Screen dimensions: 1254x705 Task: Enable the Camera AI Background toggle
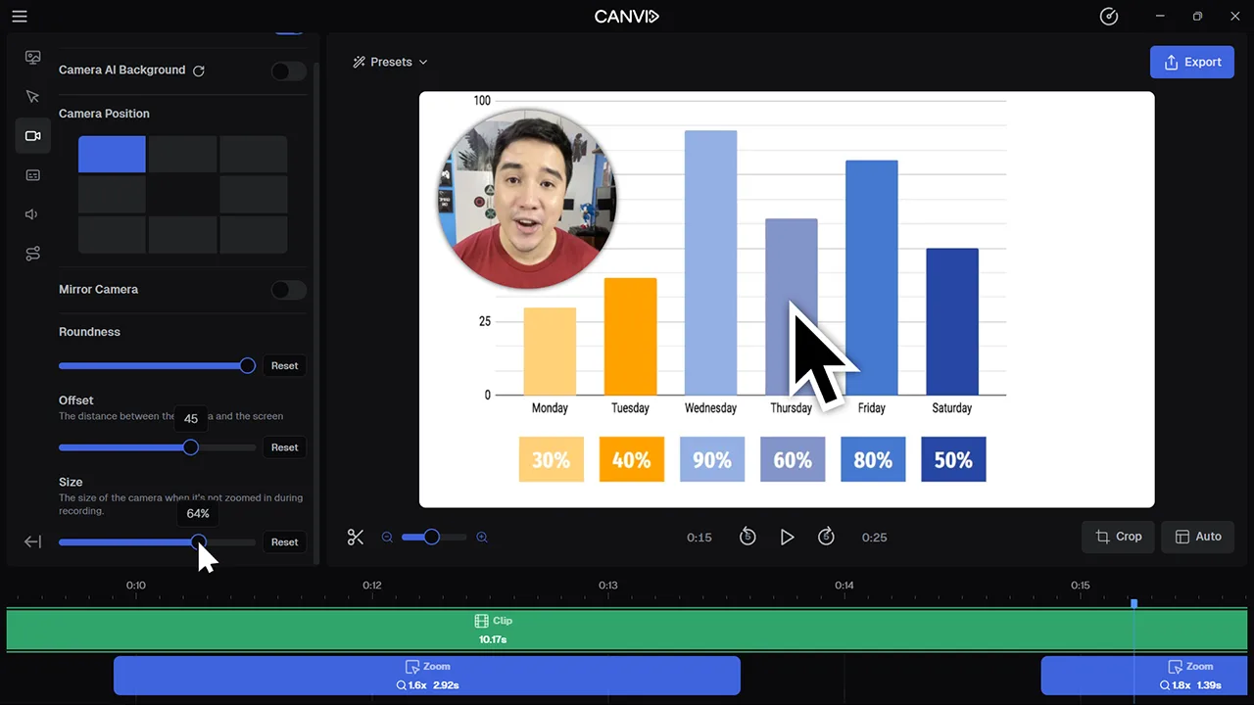coord(288,70)
